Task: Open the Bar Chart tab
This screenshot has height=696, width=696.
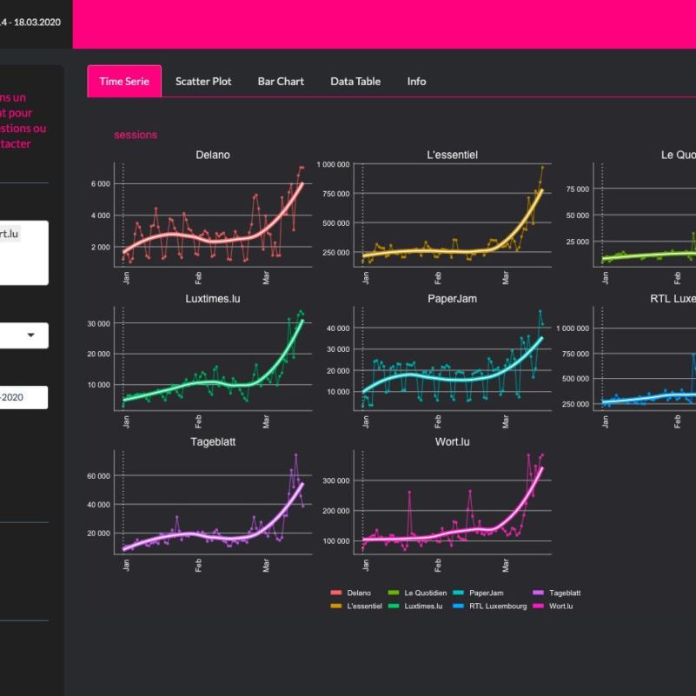Action: point(281,81)
